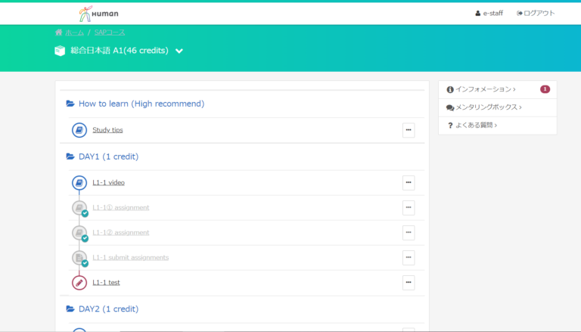Click the course cube icon beside 総合日本語 A1
The width and height of the screenshot is (581, 332).
pos(60,51)
